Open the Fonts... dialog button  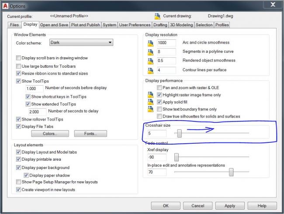90,134
